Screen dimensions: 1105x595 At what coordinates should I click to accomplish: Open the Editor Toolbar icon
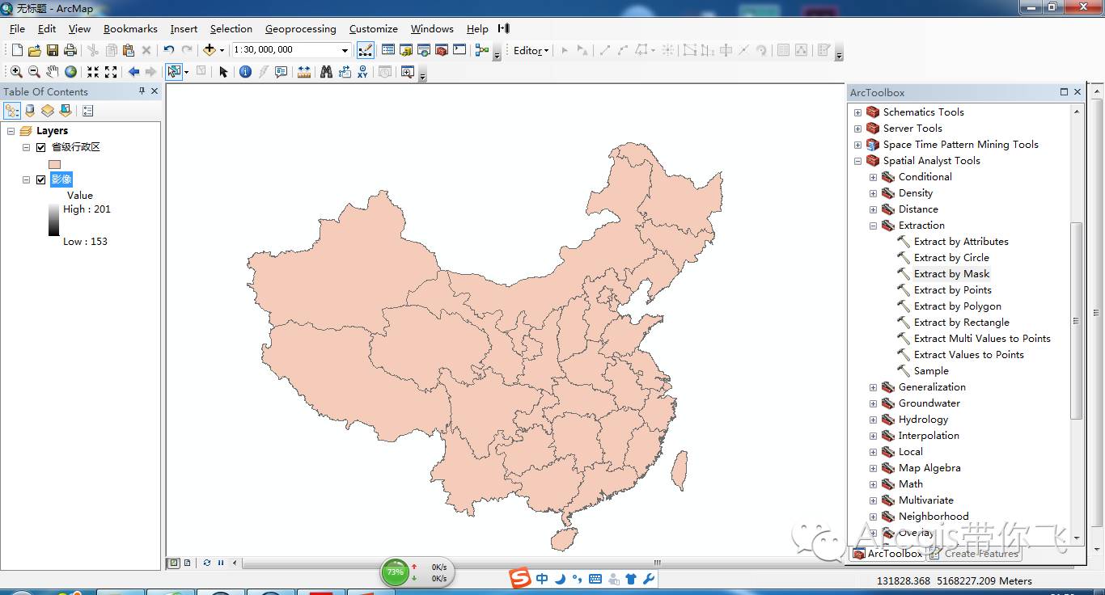click(366, 50)
